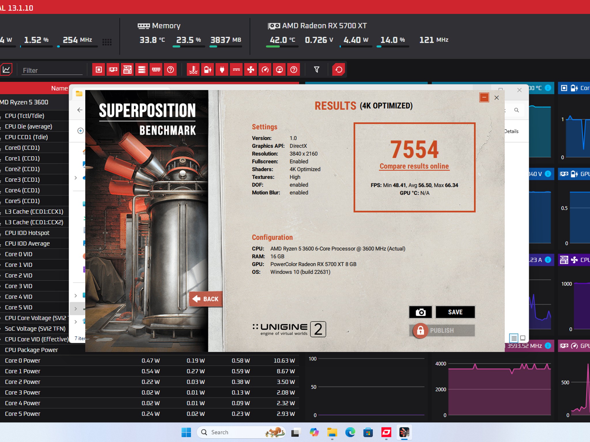Click the info icon on the amperage graph header
Image resolution: width=590 pixels, height=442 pixels.
(x=548, y=260)
